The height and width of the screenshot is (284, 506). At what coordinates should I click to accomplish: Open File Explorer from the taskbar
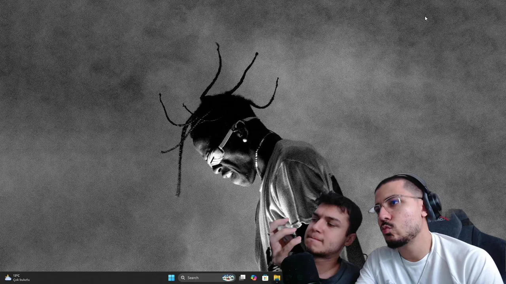pyautogui.click(x=277, y=278)
